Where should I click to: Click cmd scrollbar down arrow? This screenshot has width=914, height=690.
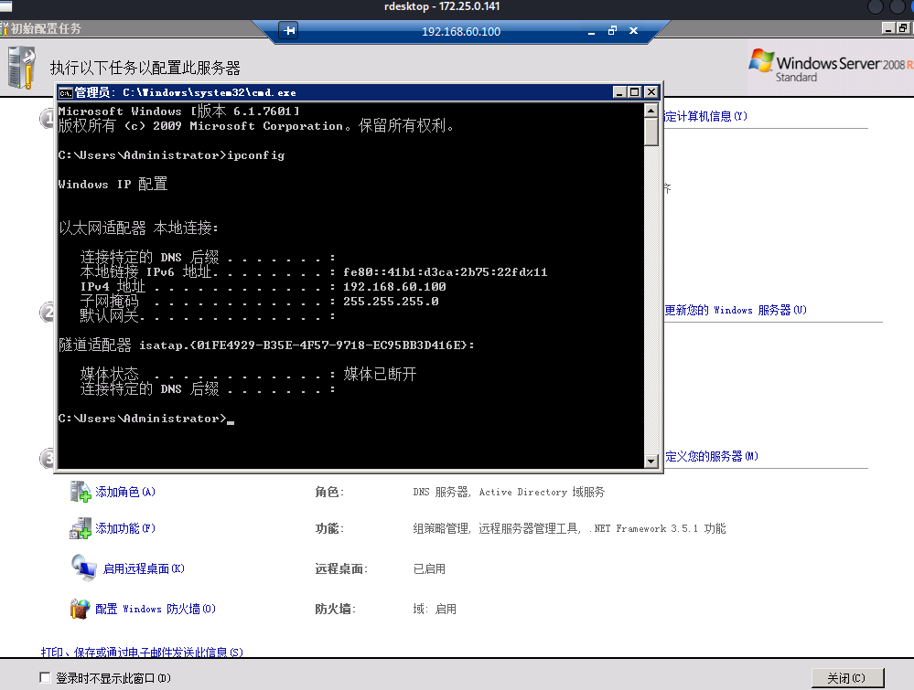pos(651,462)
